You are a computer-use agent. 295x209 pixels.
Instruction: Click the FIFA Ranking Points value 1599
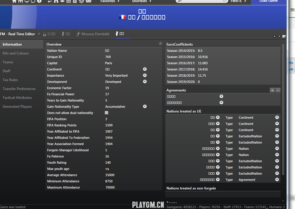tap(109, 125)
